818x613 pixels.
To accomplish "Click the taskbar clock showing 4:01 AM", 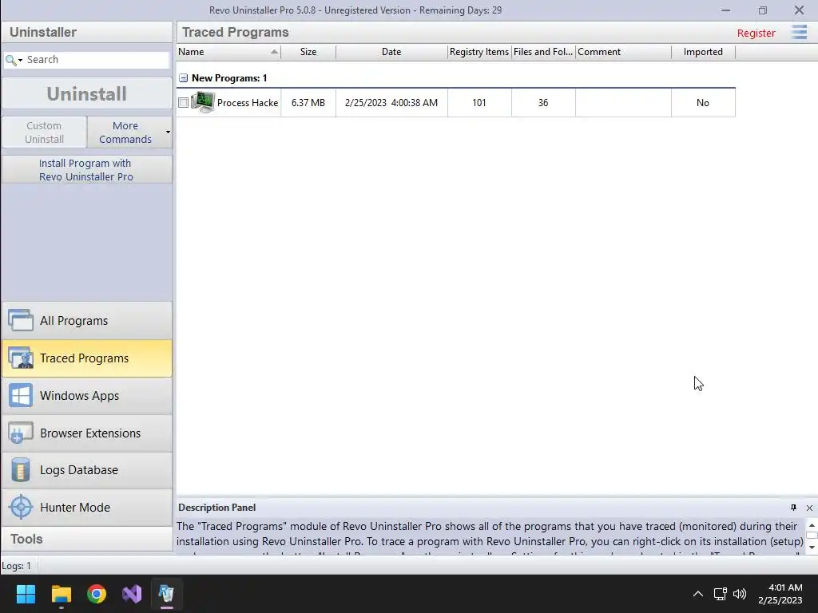I will click(780, 594).
